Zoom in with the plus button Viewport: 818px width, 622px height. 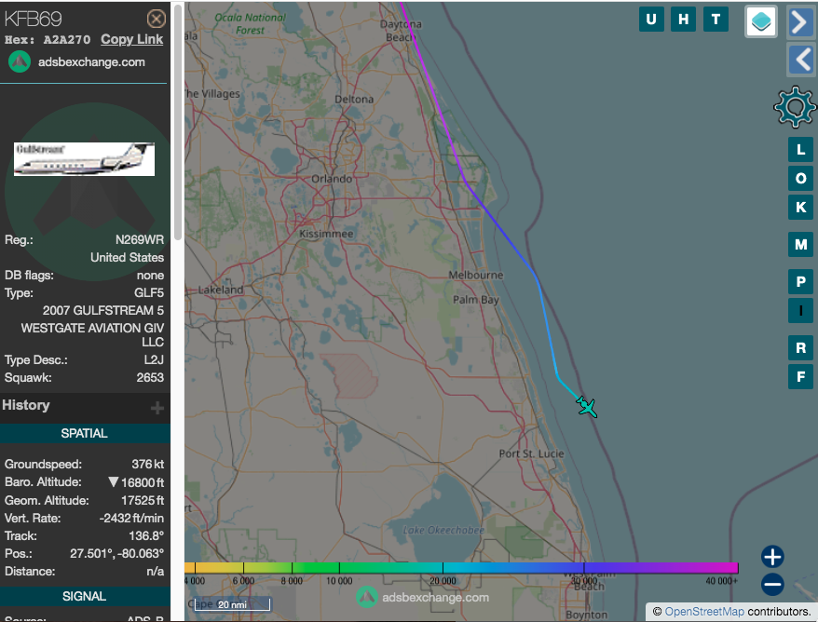[772, 556]
